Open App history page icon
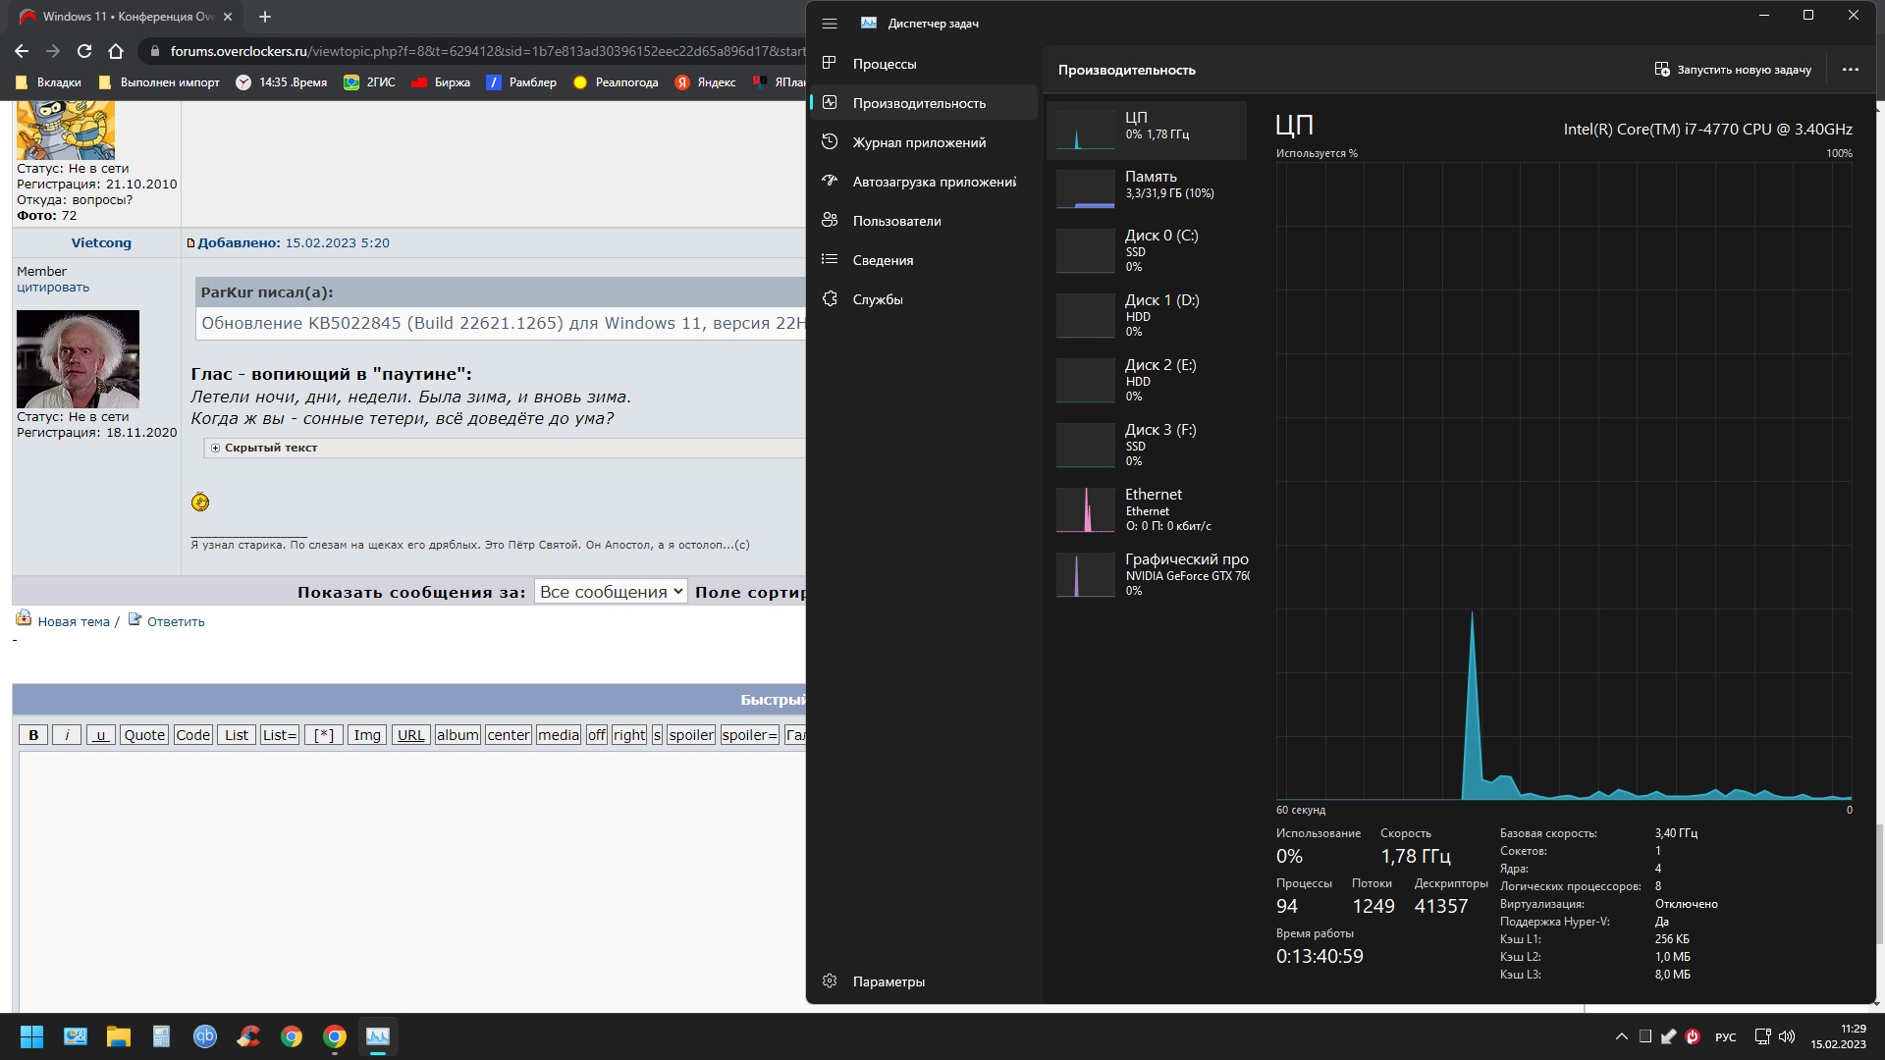Viewport: 1885px width, 1060px height. click(830, 142)
